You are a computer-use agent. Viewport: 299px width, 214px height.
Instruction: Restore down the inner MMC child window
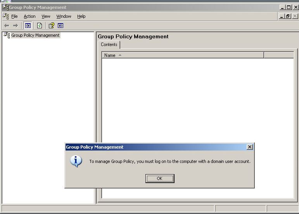(x=288, y=16)
